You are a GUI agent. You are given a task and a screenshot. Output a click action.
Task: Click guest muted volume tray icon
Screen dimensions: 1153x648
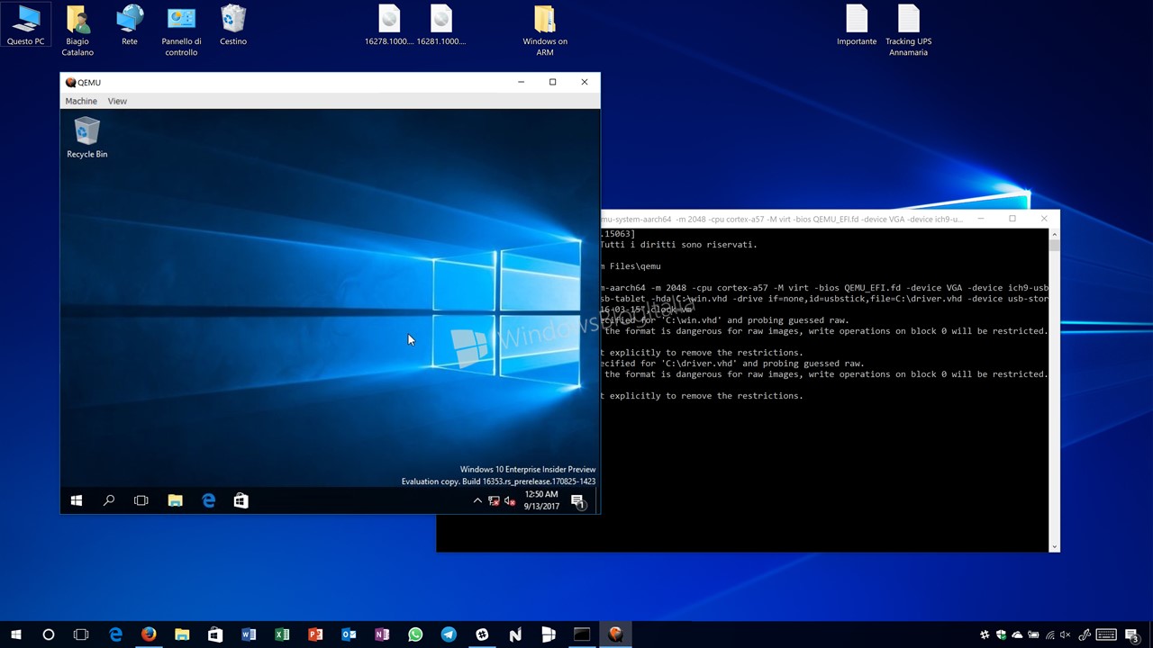click(x=509, y=500)
